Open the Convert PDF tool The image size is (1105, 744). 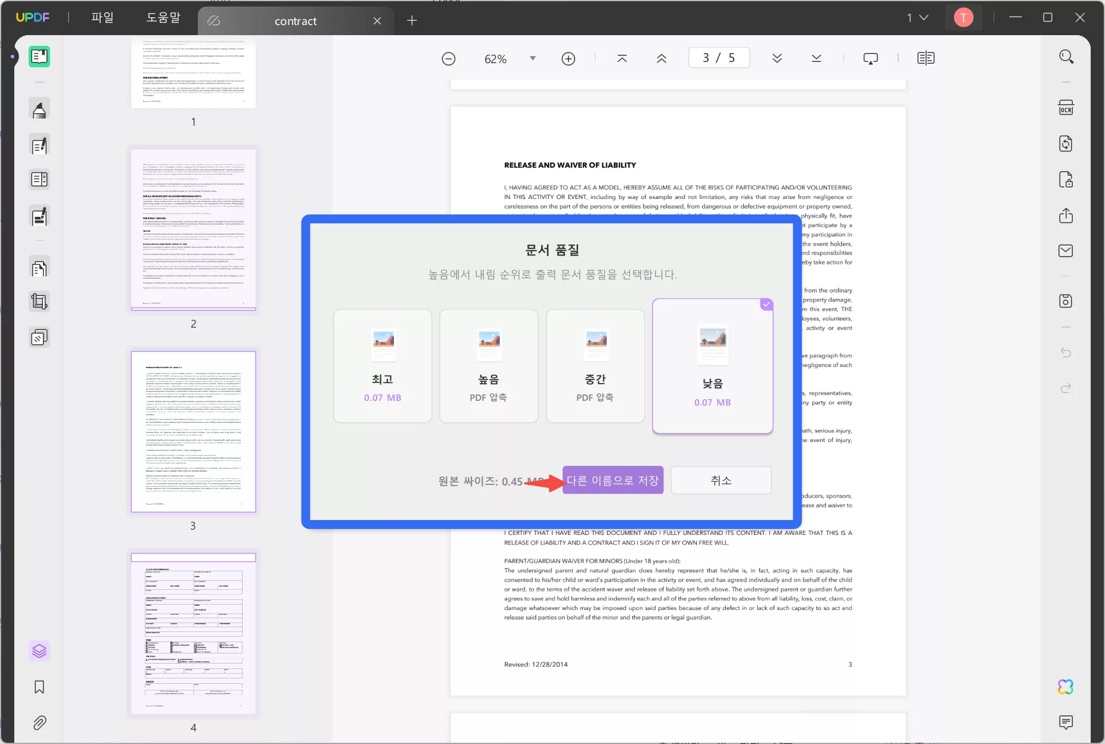(x=1066, y=144)
